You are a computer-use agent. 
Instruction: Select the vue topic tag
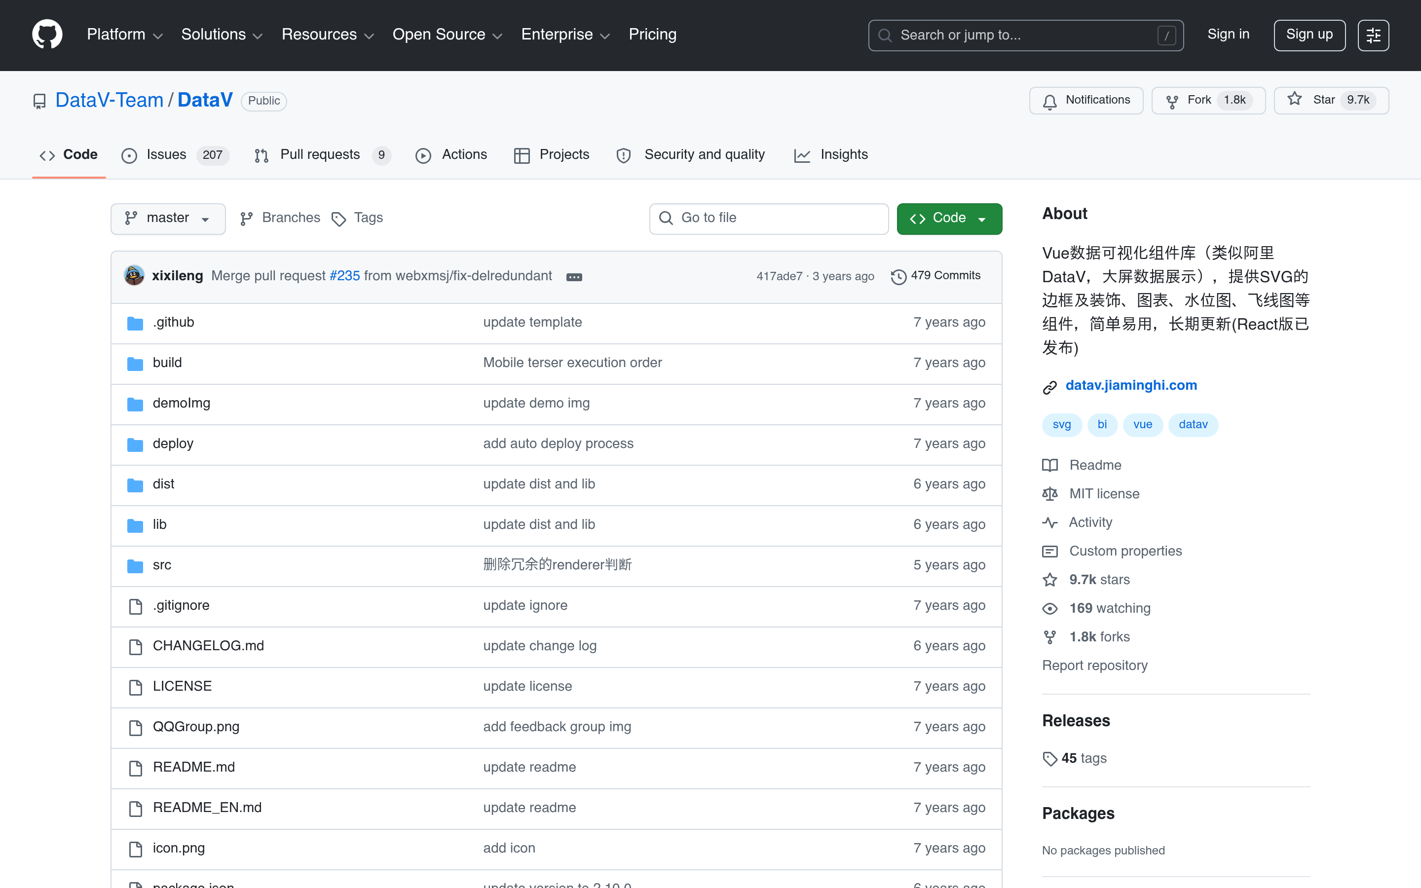click(x=1142, y=425)
